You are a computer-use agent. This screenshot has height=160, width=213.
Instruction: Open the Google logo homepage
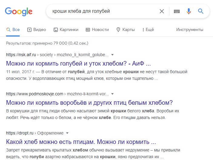(x=18, y=12)
